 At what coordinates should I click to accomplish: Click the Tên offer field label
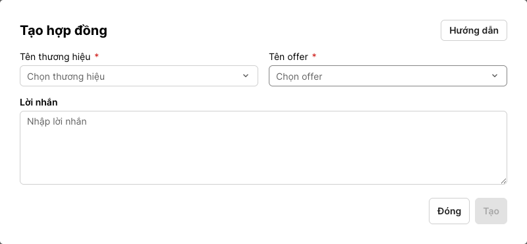289,57
